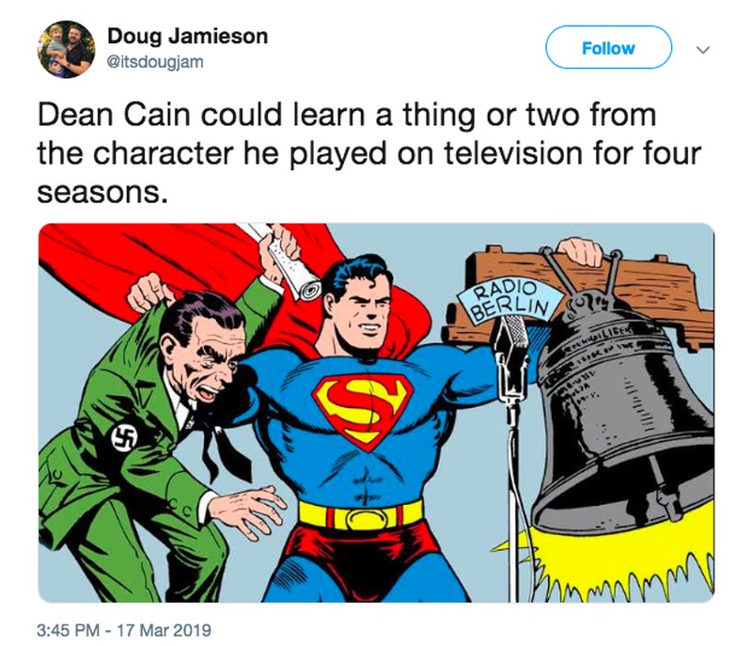Click the 17 Mar 2019 date text
The image size is (752, 646).
coord(164,630)
